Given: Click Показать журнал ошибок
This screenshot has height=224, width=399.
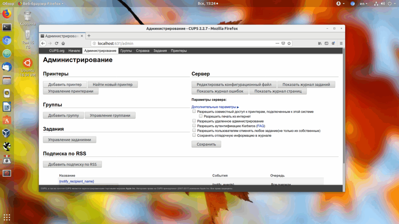Looking at the screenshot, I should 220,91.
